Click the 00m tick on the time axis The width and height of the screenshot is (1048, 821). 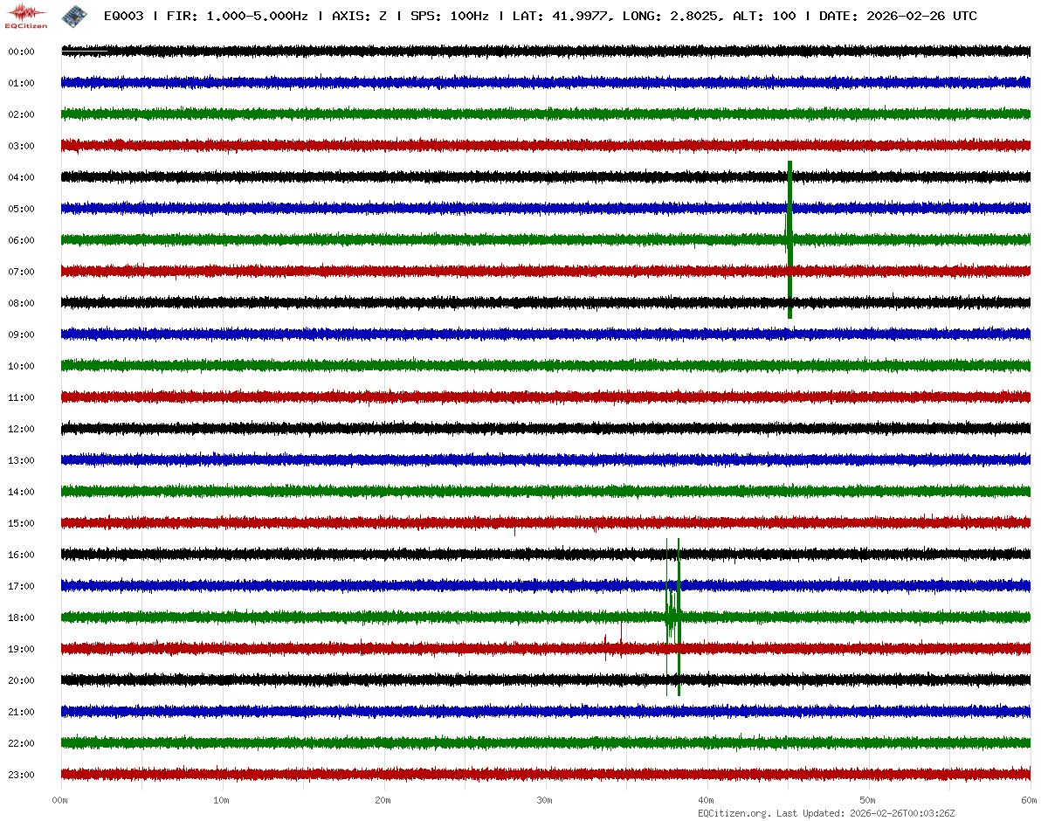(60, 800)
